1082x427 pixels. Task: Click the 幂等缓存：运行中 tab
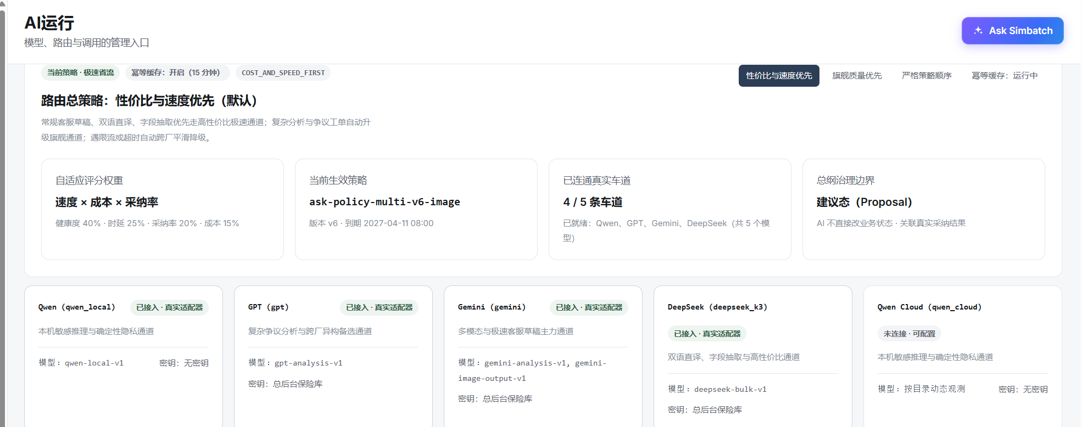pyautogui.click(x=1005, y=76)
